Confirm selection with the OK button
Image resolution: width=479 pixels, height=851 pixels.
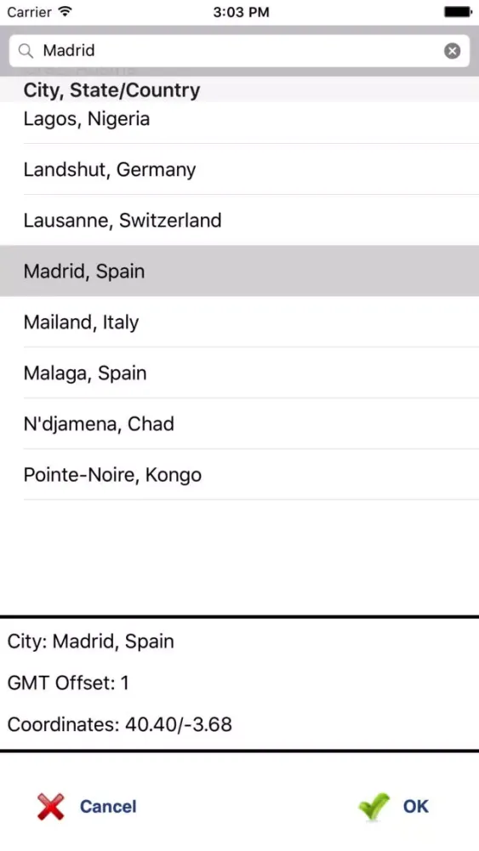pyautogui.click(x=416, y=807)
